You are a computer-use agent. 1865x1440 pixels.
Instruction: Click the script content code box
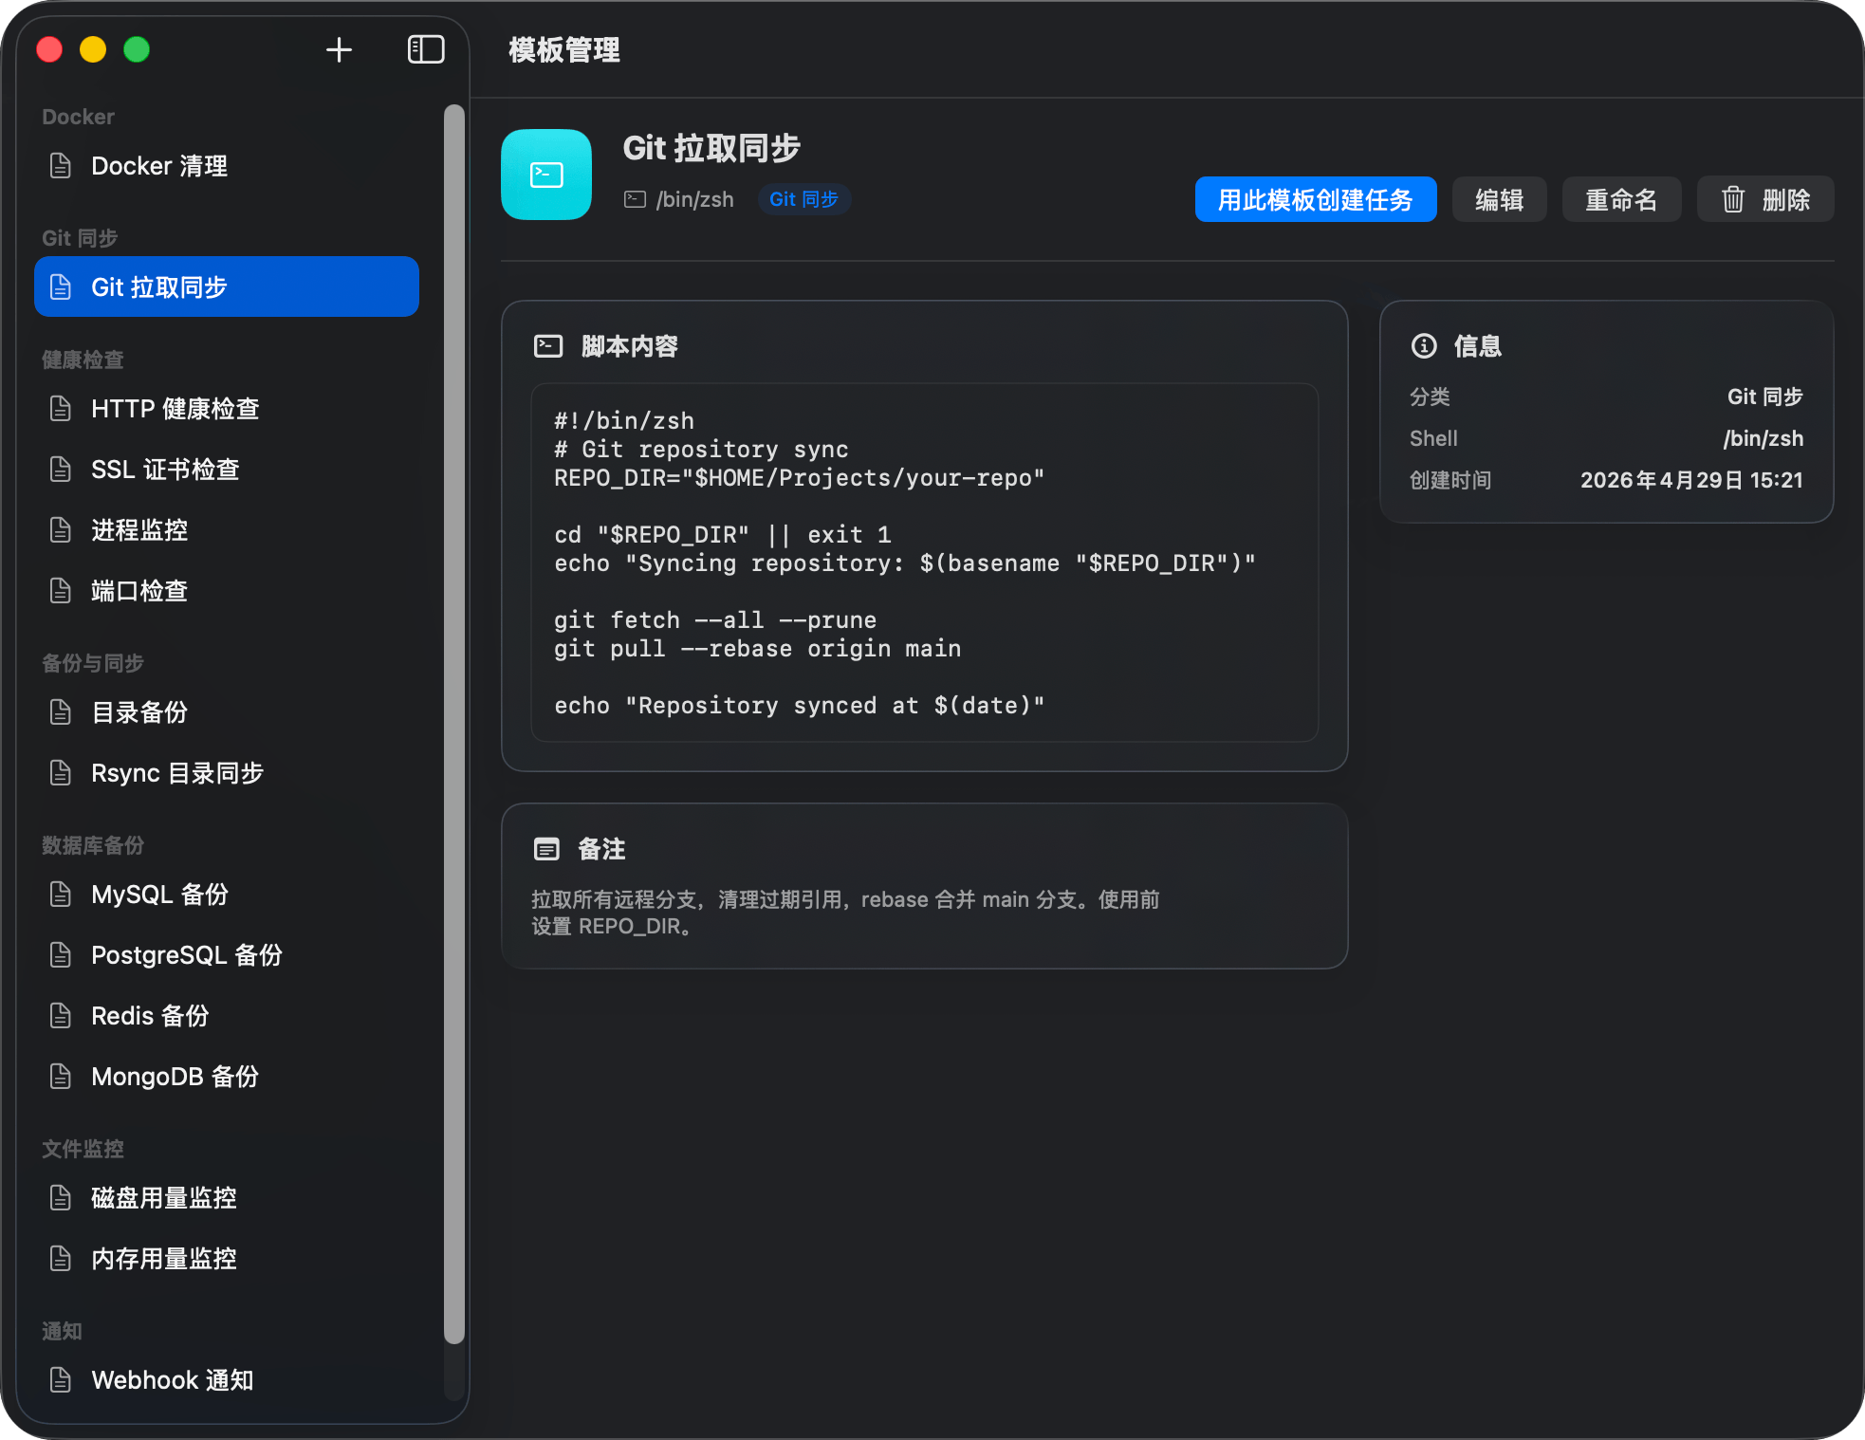pyautogui.click(x=925, y=563)
